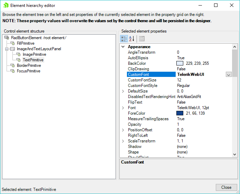Select the RightToLeft property
Screen dimensions: 240x194
point(138,135)
